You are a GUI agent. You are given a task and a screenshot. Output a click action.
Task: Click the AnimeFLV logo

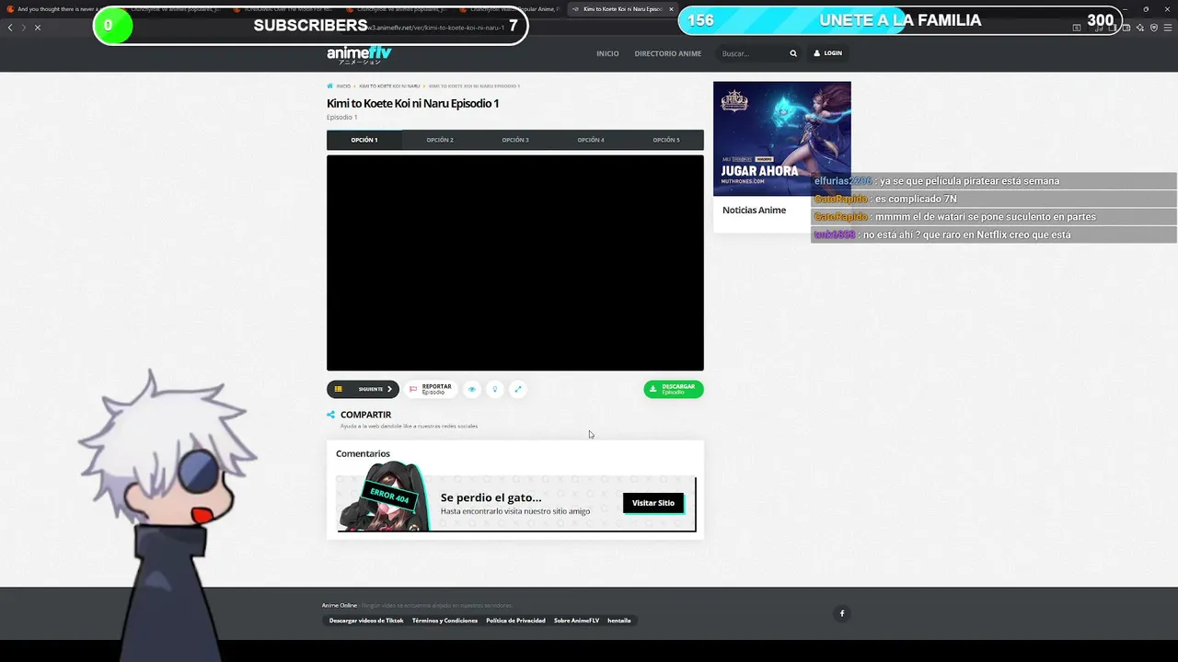point(359,54)
